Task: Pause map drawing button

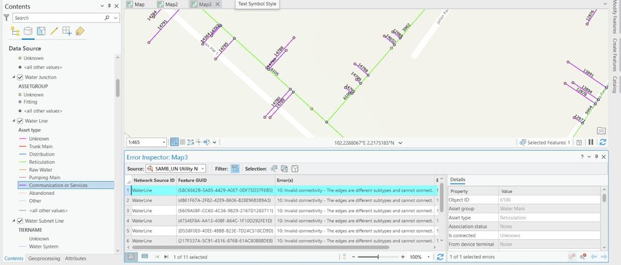Action: pyautogui.click(x=591, y=142)
